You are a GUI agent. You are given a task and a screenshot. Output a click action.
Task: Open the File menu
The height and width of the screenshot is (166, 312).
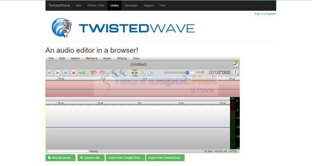click(x=51, y=58)
